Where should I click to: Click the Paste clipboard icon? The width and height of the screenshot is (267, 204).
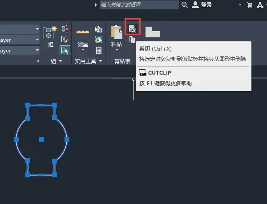[x=117, y=32]
